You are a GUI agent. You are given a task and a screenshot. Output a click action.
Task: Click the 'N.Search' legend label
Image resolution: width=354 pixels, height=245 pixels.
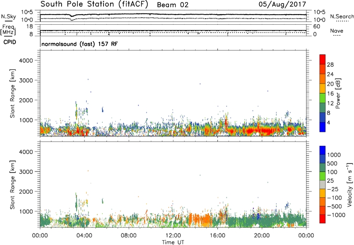click(342, 16)
